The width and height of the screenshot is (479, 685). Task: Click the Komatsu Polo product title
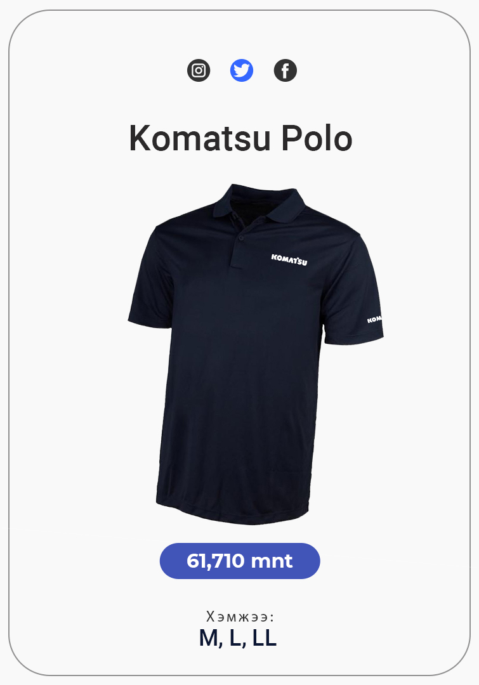tap(240, 138)
